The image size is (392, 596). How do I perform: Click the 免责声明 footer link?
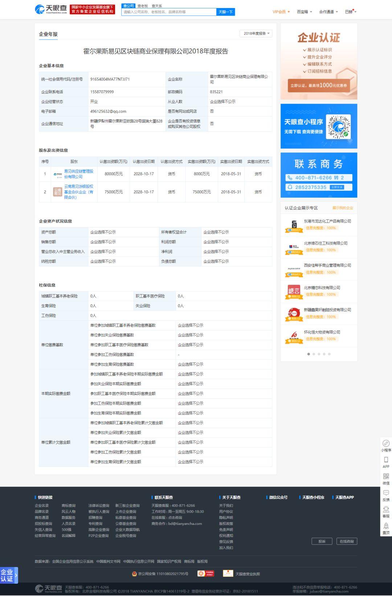click(226, 530)
